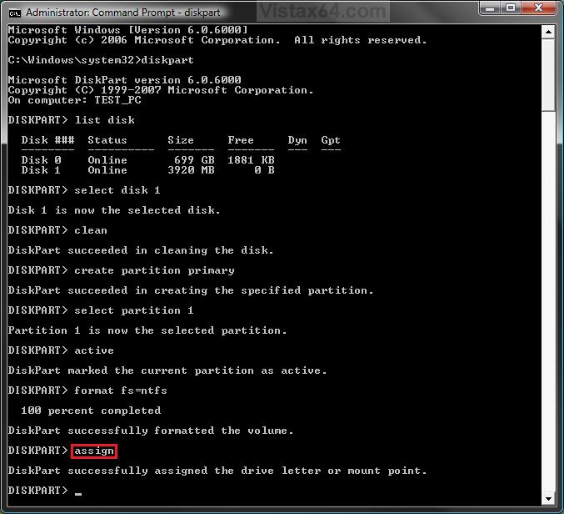The width and height of the screenshot is (564, 514).
Task: Minimize the Command Prompt window
Action: (490, 8)
